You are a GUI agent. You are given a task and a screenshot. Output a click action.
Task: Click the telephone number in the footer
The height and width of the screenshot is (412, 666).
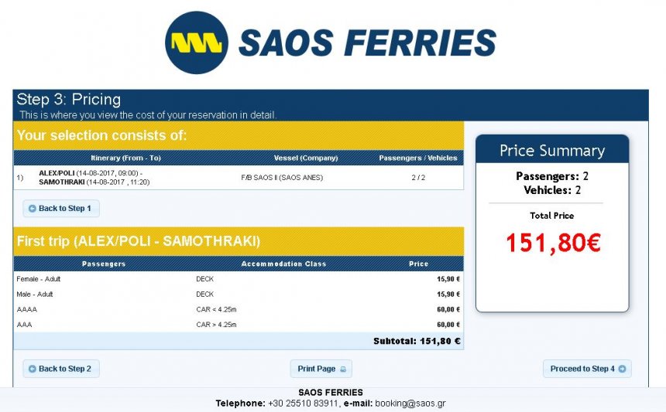303,403
